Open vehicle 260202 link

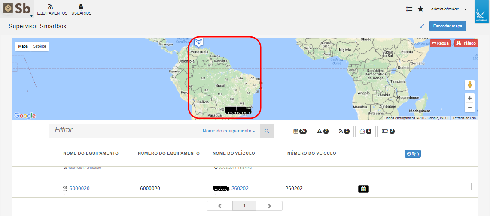[240, 188]
